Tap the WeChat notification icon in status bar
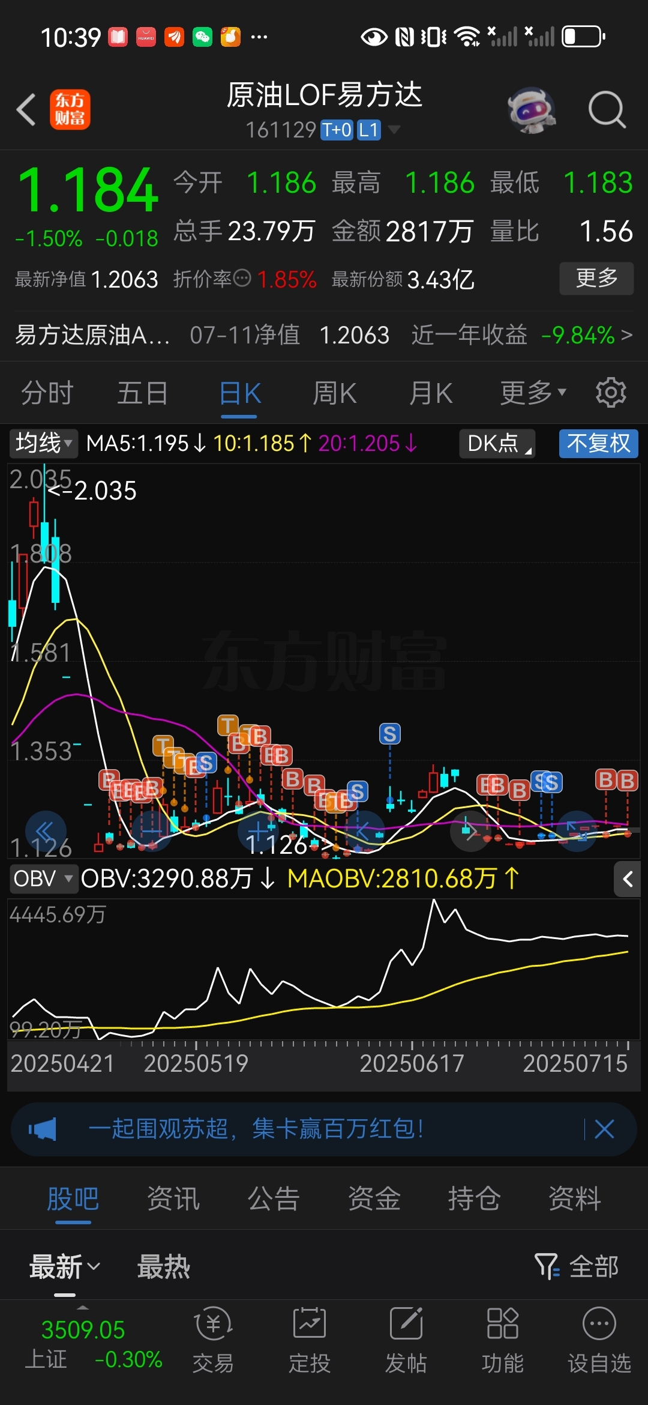 pyautogui.click(x=202, y=37)
